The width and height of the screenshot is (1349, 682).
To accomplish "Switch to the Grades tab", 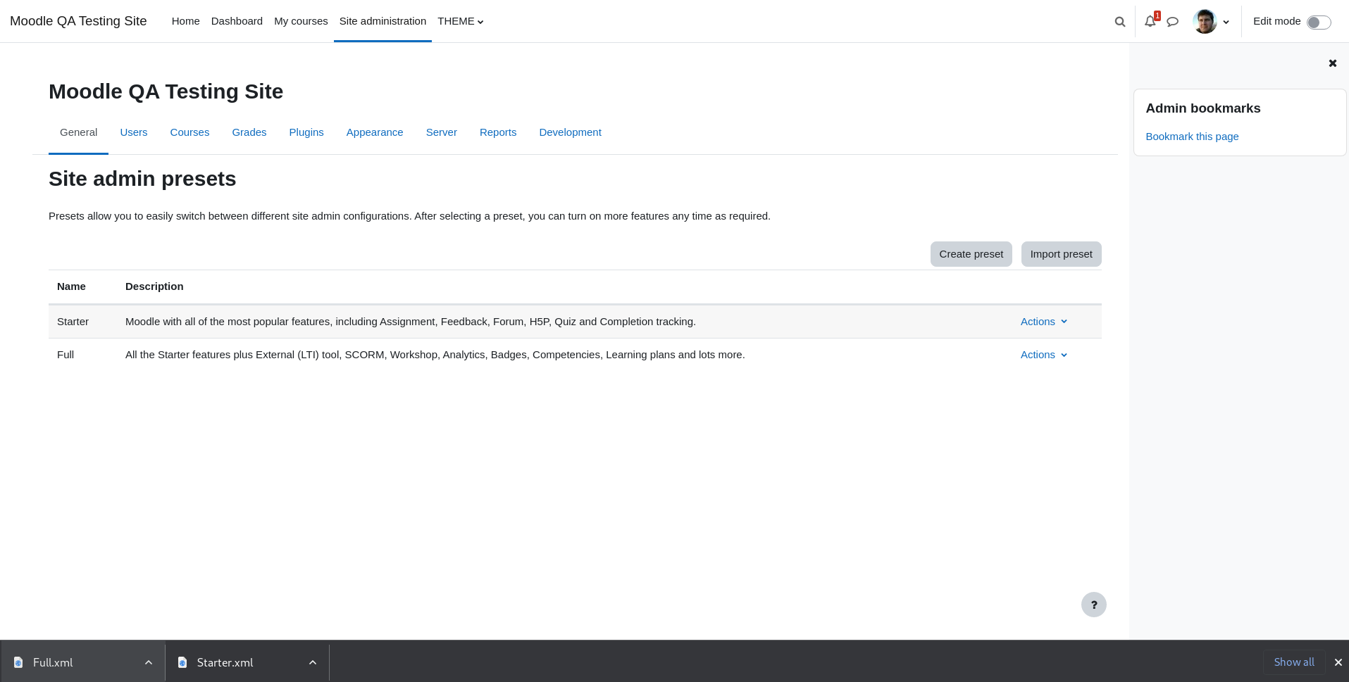I will [249, 132].
